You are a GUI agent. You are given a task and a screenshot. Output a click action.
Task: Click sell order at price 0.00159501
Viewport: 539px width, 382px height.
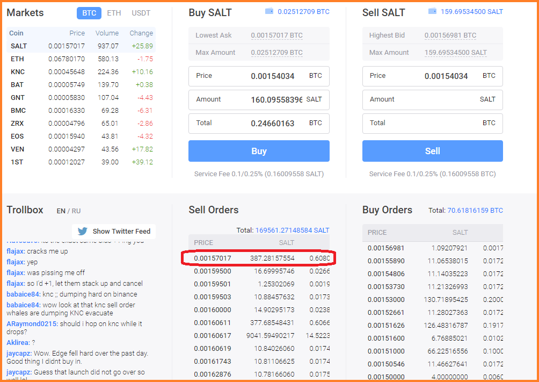[x=259, y=284]
